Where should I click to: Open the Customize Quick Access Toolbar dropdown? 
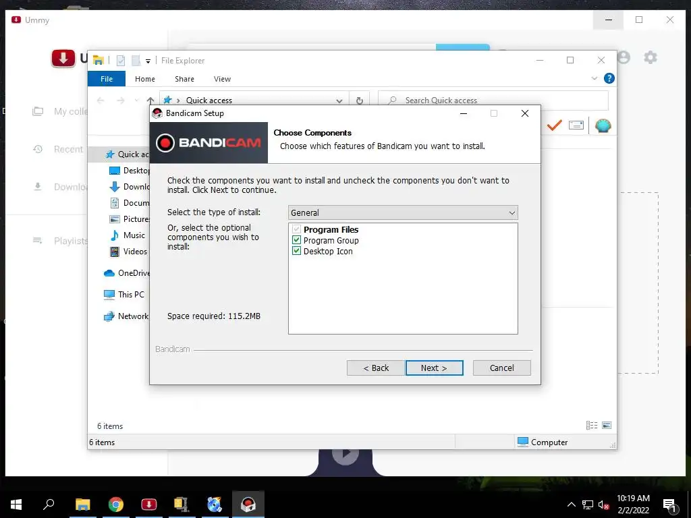coord(148,61)
